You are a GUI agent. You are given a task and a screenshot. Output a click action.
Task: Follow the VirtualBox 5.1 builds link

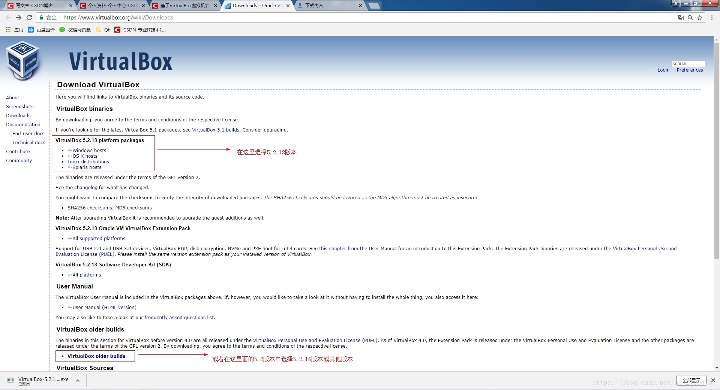(x=216, y=130)
